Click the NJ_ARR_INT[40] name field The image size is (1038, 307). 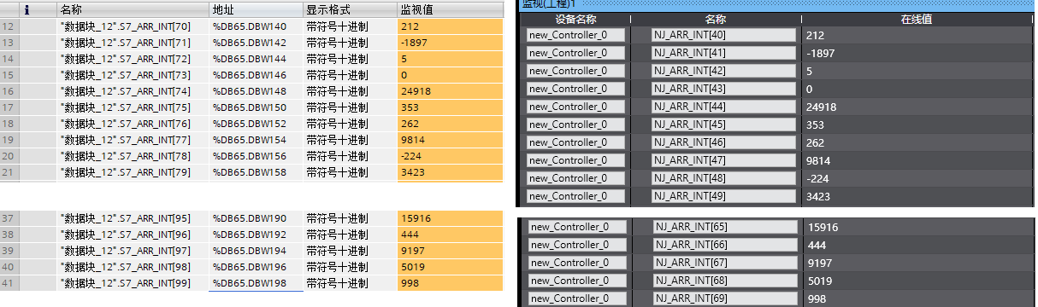pyautogui.click(x=723, y=35)
